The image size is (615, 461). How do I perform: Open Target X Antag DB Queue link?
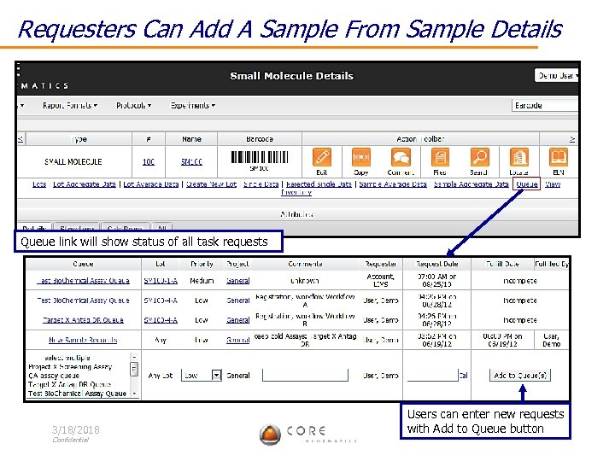point(83,320)
